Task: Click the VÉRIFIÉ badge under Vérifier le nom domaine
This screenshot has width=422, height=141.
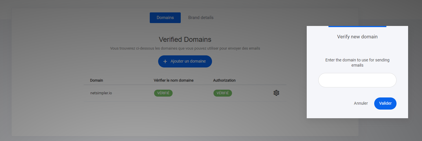Action: (163, 93)
